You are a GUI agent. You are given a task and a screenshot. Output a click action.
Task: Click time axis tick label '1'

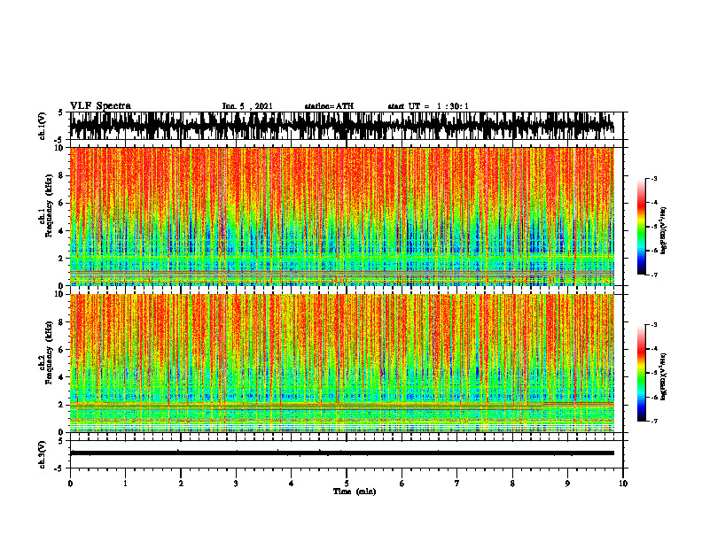(x=125, y=484)
